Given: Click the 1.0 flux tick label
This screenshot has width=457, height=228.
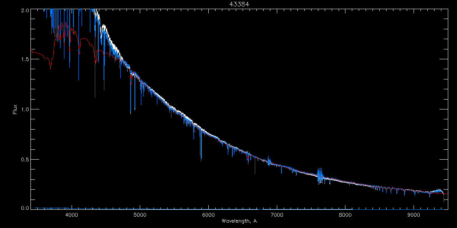Looking at the screenshot, I should [x=25, y=109].
